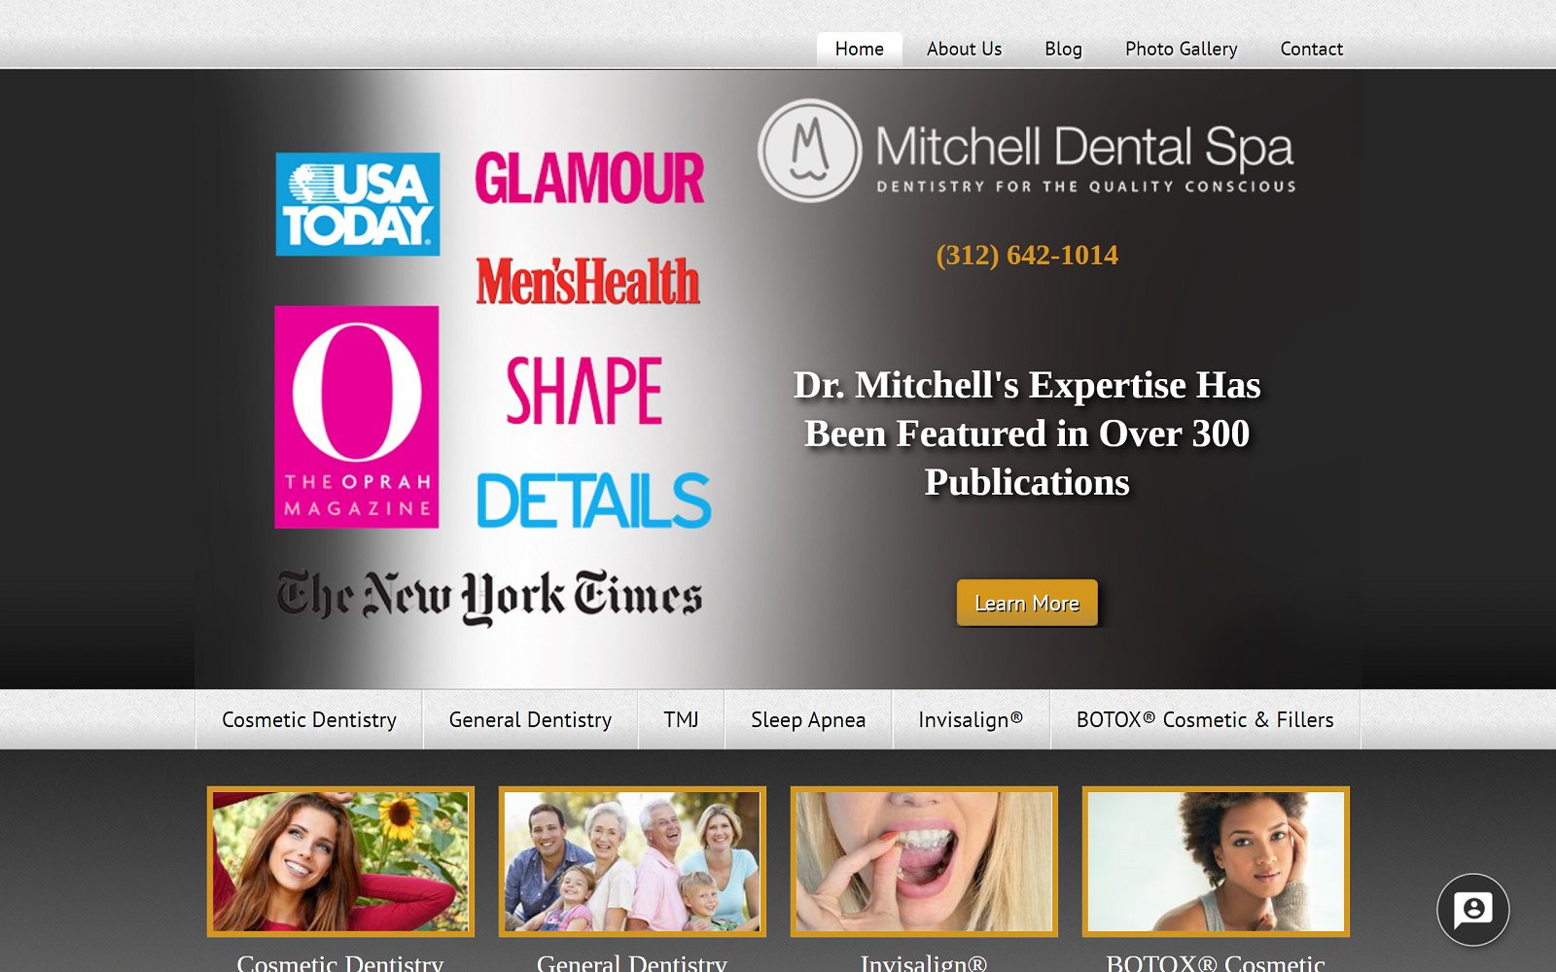Click the Learn More button

point(1027,603)
